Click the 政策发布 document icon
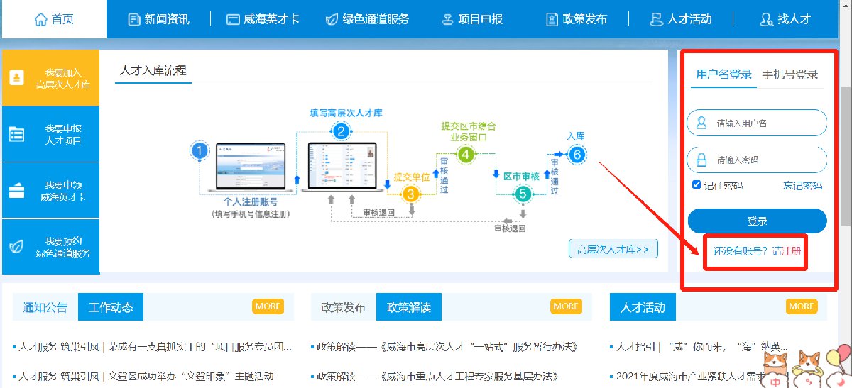852x388 pixels. click(552, 19)
